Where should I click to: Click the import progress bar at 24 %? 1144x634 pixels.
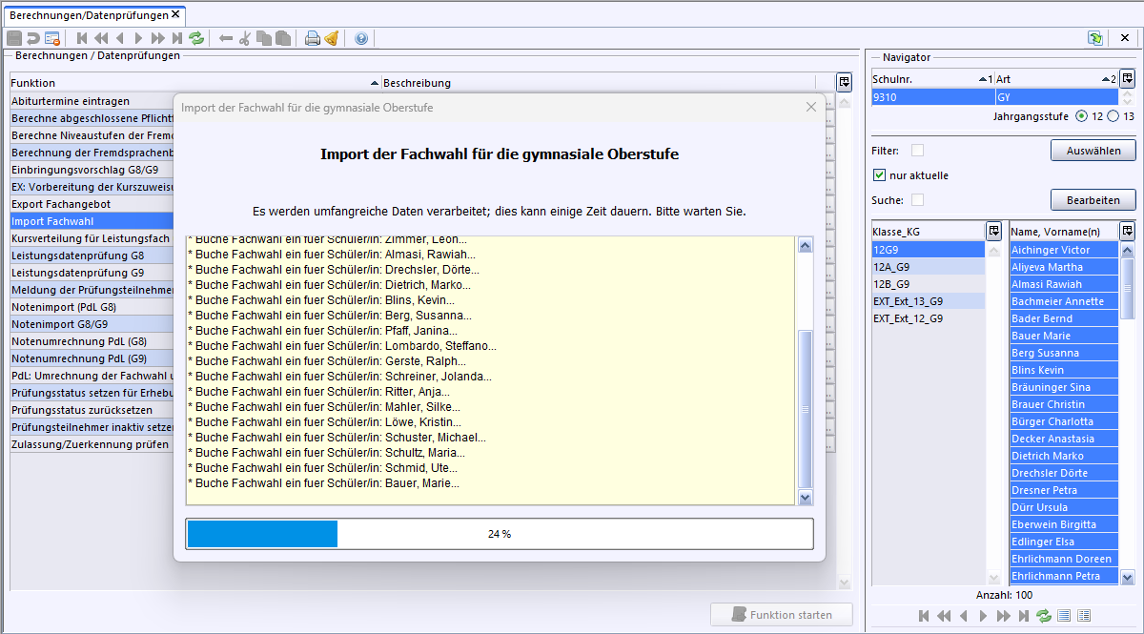click(500, 534)
